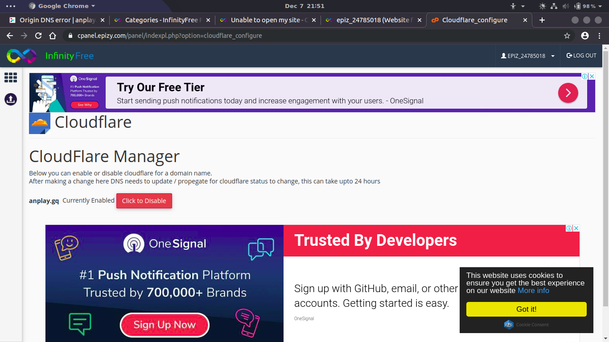Screen dimensions: 609x342
Task: Click the padlock site info icon
Action: pos(70,36)
